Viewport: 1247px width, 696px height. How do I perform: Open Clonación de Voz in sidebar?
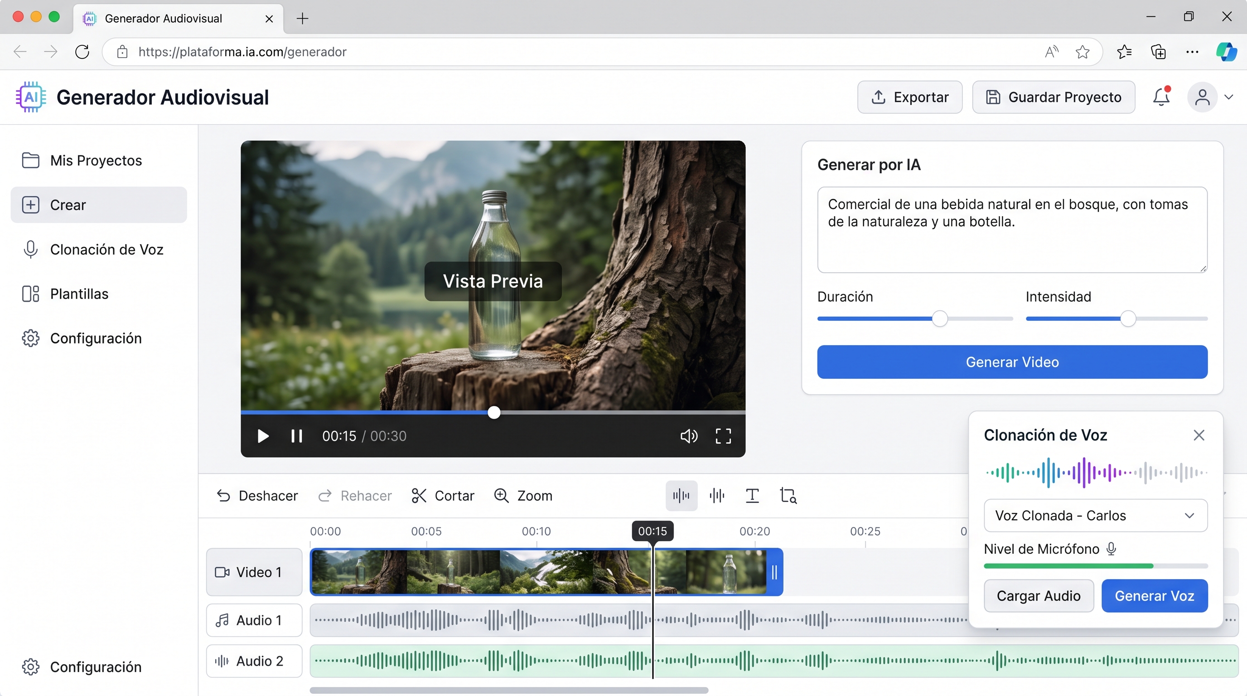pyautogui.click(x=99, y=249)
